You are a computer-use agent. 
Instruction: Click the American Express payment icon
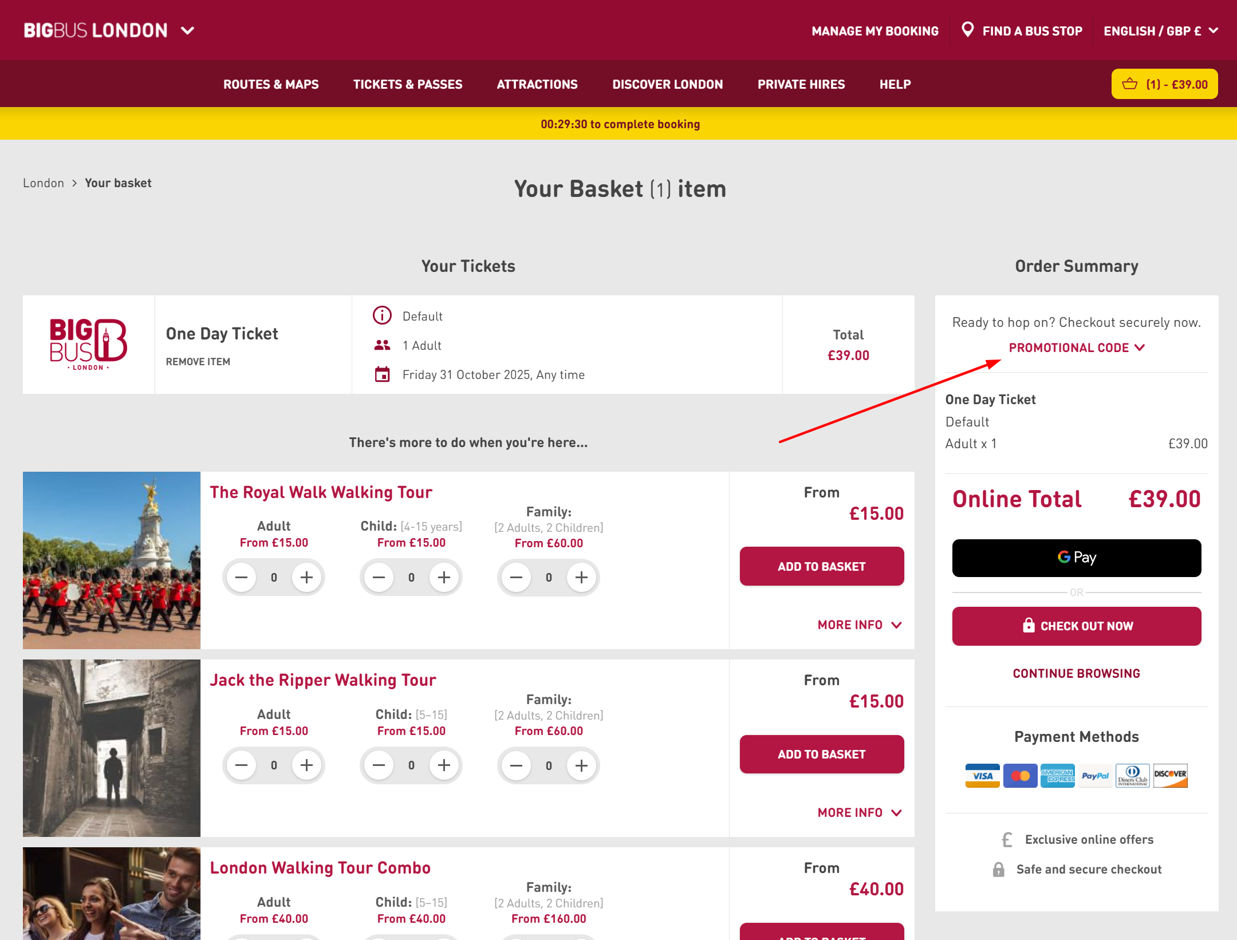pyautogui.click(x=1058, y=776)
